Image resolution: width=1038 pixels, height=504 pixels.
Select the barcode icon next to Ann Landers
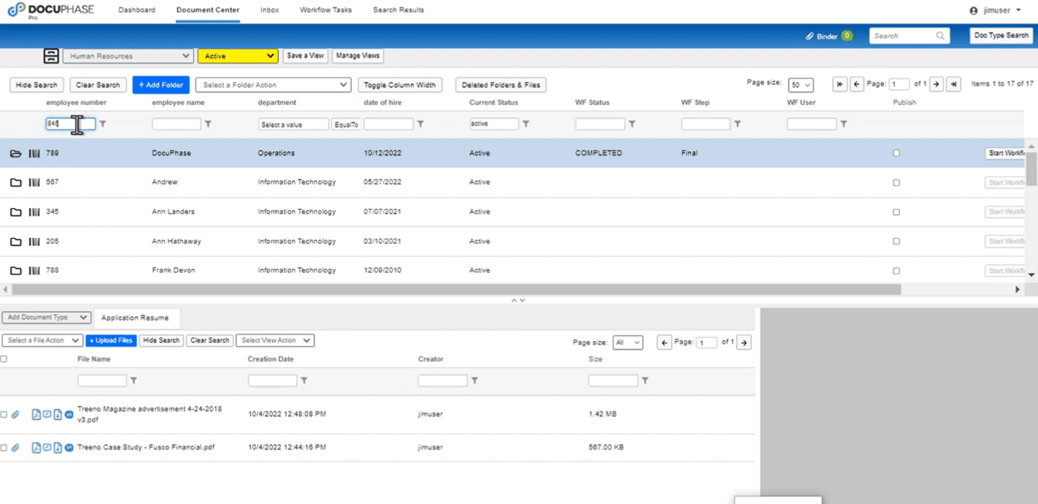pos(34,211)
